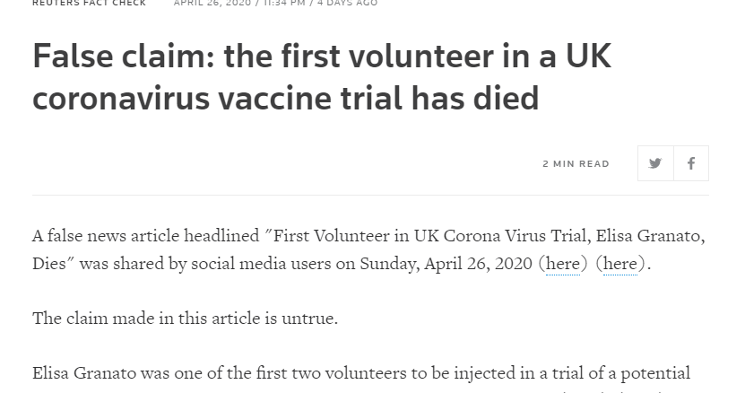Image resolution: width=745 pixels, height=393 pixels.
Task: Click the 11:34 PM time in the byline
Action: tap(284, 3)
